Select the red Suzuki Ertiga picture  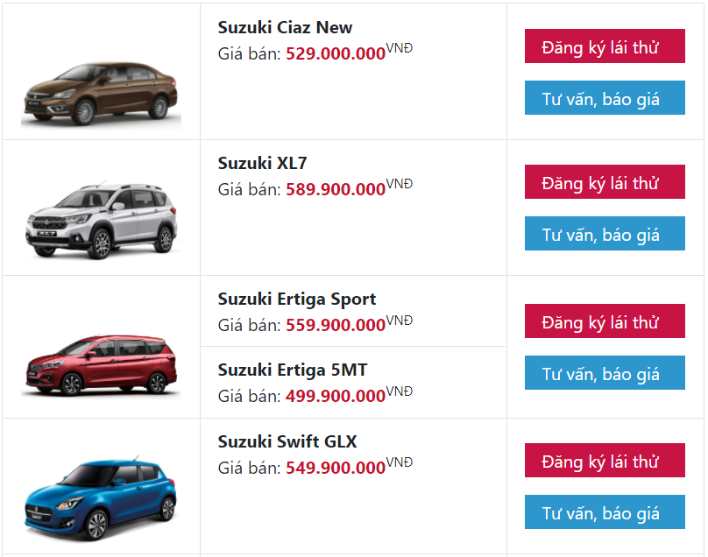(x=101, y=363)
